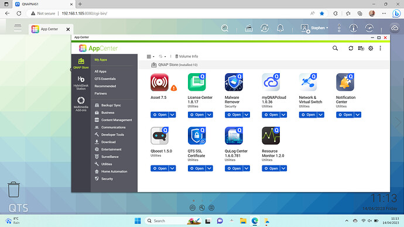The image size is (404, 227).
Task: Expand the dropdown next to Network & Virtual Switch Open
Action: (x=321, y=115)
